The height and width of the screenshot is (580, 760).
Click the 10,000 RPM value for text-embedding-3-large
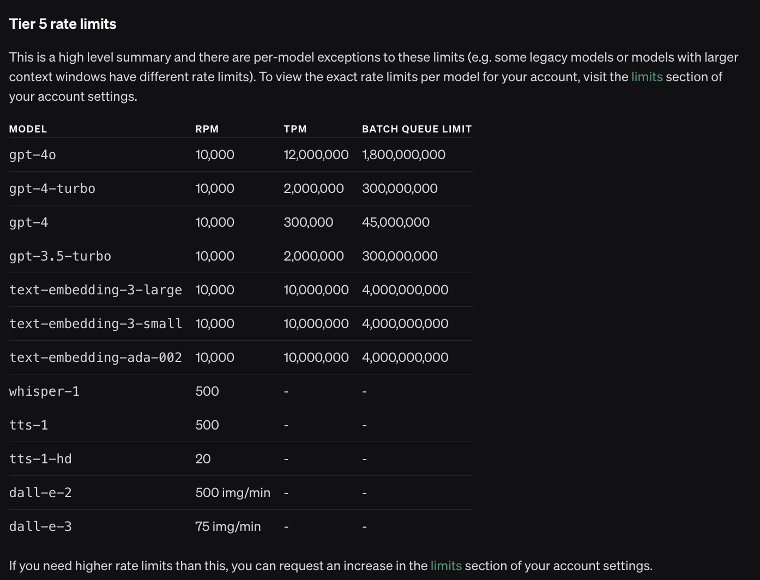tap(215, 290)
